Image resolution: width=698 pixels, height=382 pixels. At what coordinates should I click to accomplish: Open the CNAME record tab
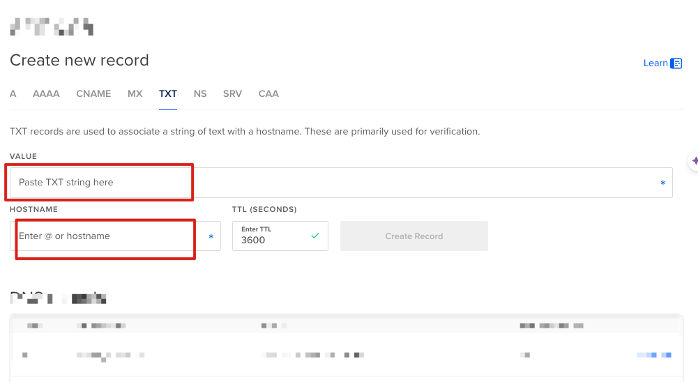pyautogui.click(x=93, y=93)
